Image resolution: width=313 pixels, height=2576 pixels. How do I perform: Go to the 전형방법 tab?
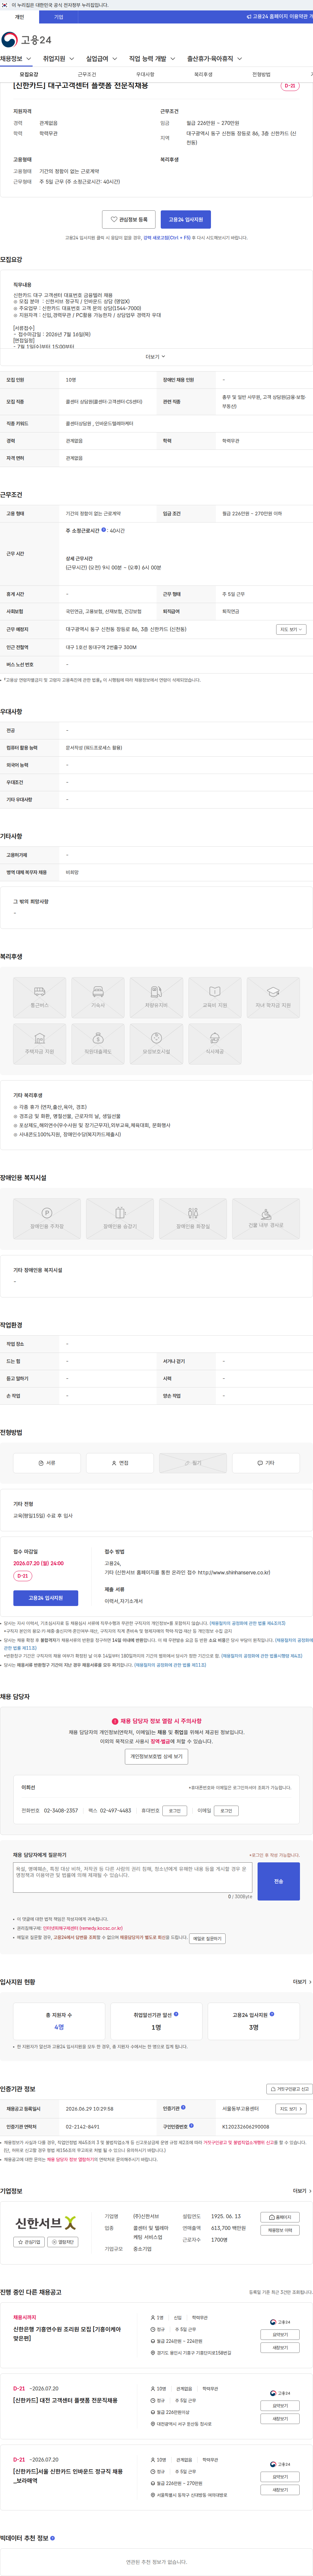pyautogui.click(x=261, y=75)
